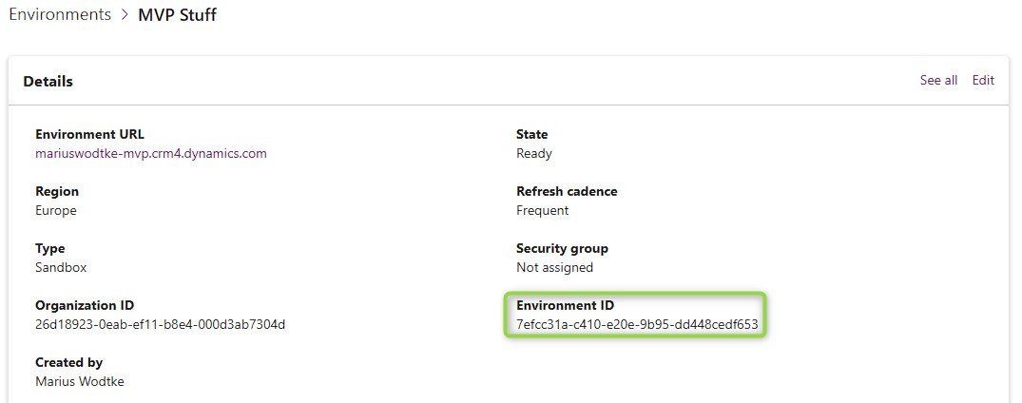Click the Refresh cadence label

tap(567, 191)
